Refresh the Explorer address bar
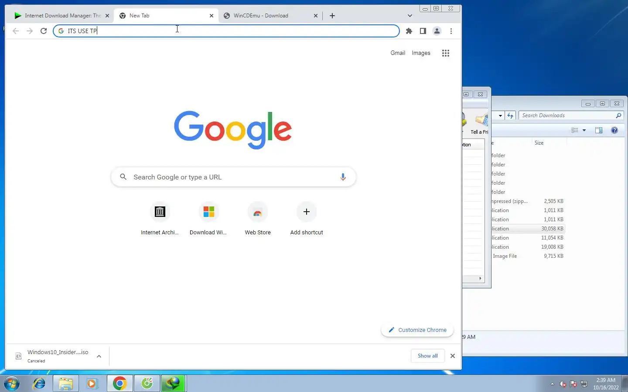This screenshot has height=392, width=628. (x=510, y=115)
